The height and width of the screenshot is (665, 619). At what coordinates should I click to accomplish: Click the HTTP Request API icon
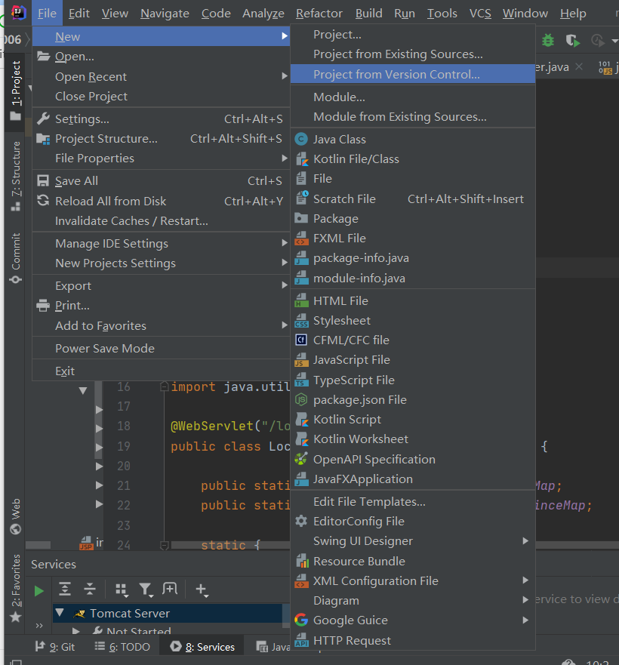pyautogui.click(x=302, y=640)
